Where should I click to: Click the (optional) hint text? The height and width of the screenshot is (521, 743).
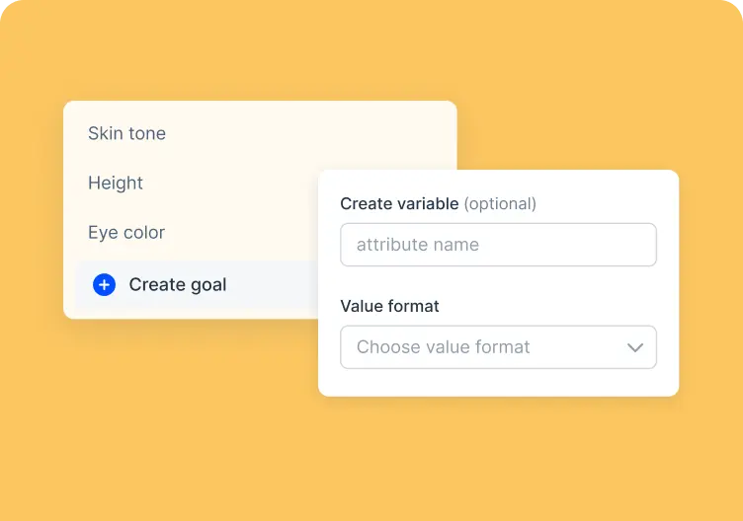(500, 204)
